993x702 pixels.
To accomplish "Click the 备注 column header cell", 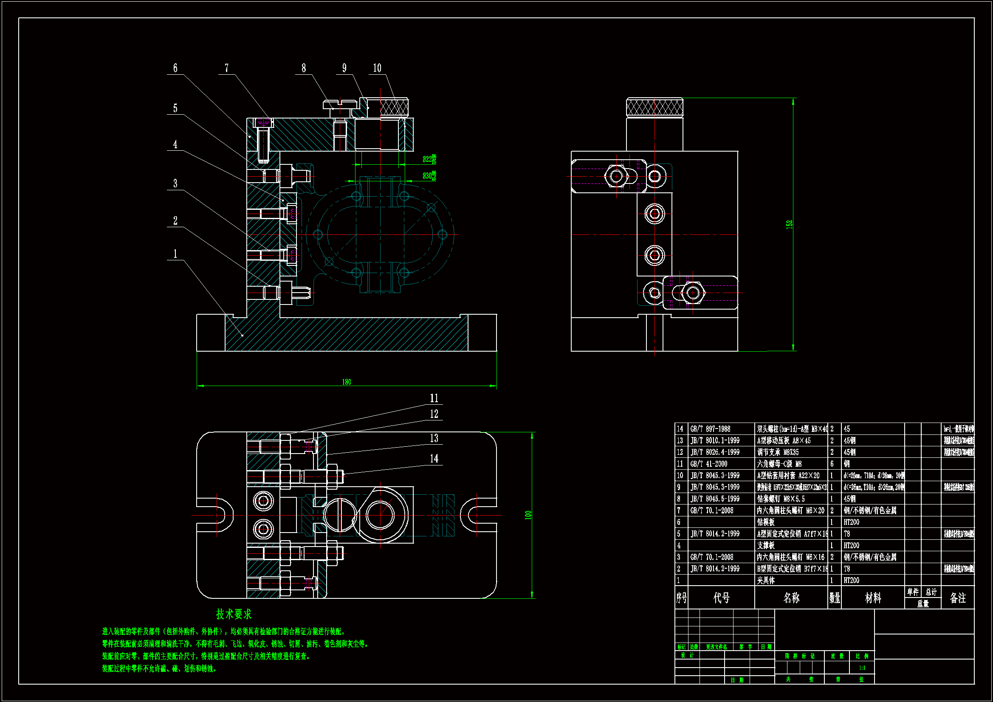I will (x=957, y=598).
